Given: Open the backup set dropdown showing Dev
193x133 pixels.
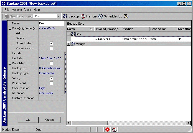Looking at the screenshot, I should click(x=58, y=16).
